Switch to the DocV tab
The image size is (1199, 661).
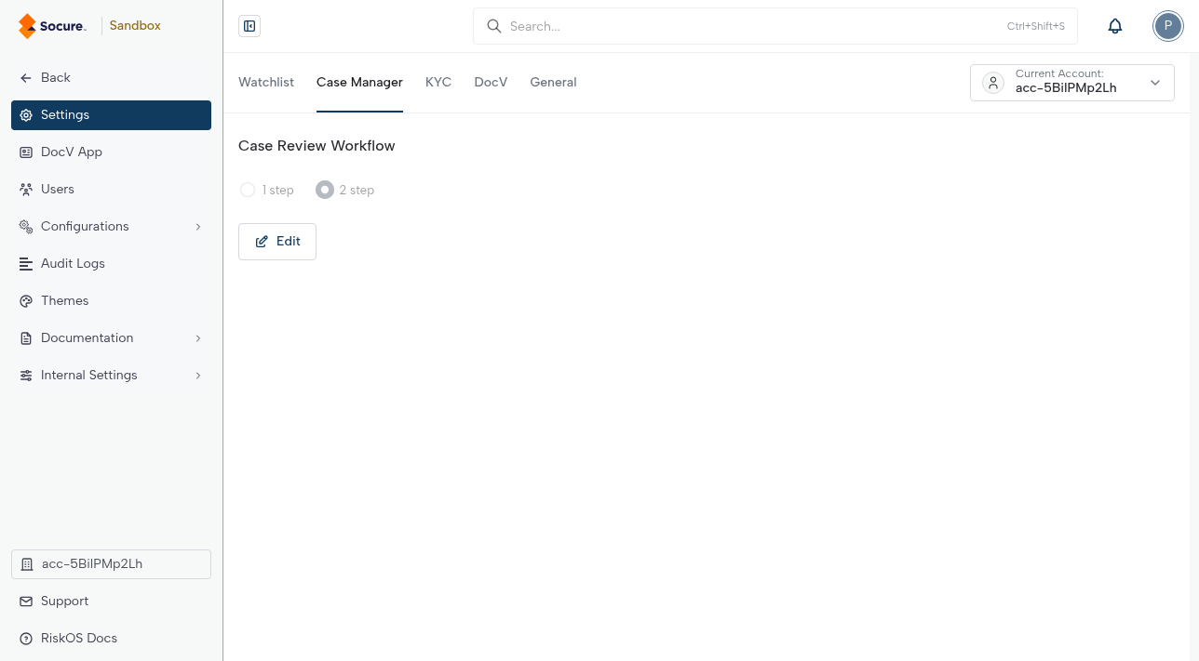[491, 82]
